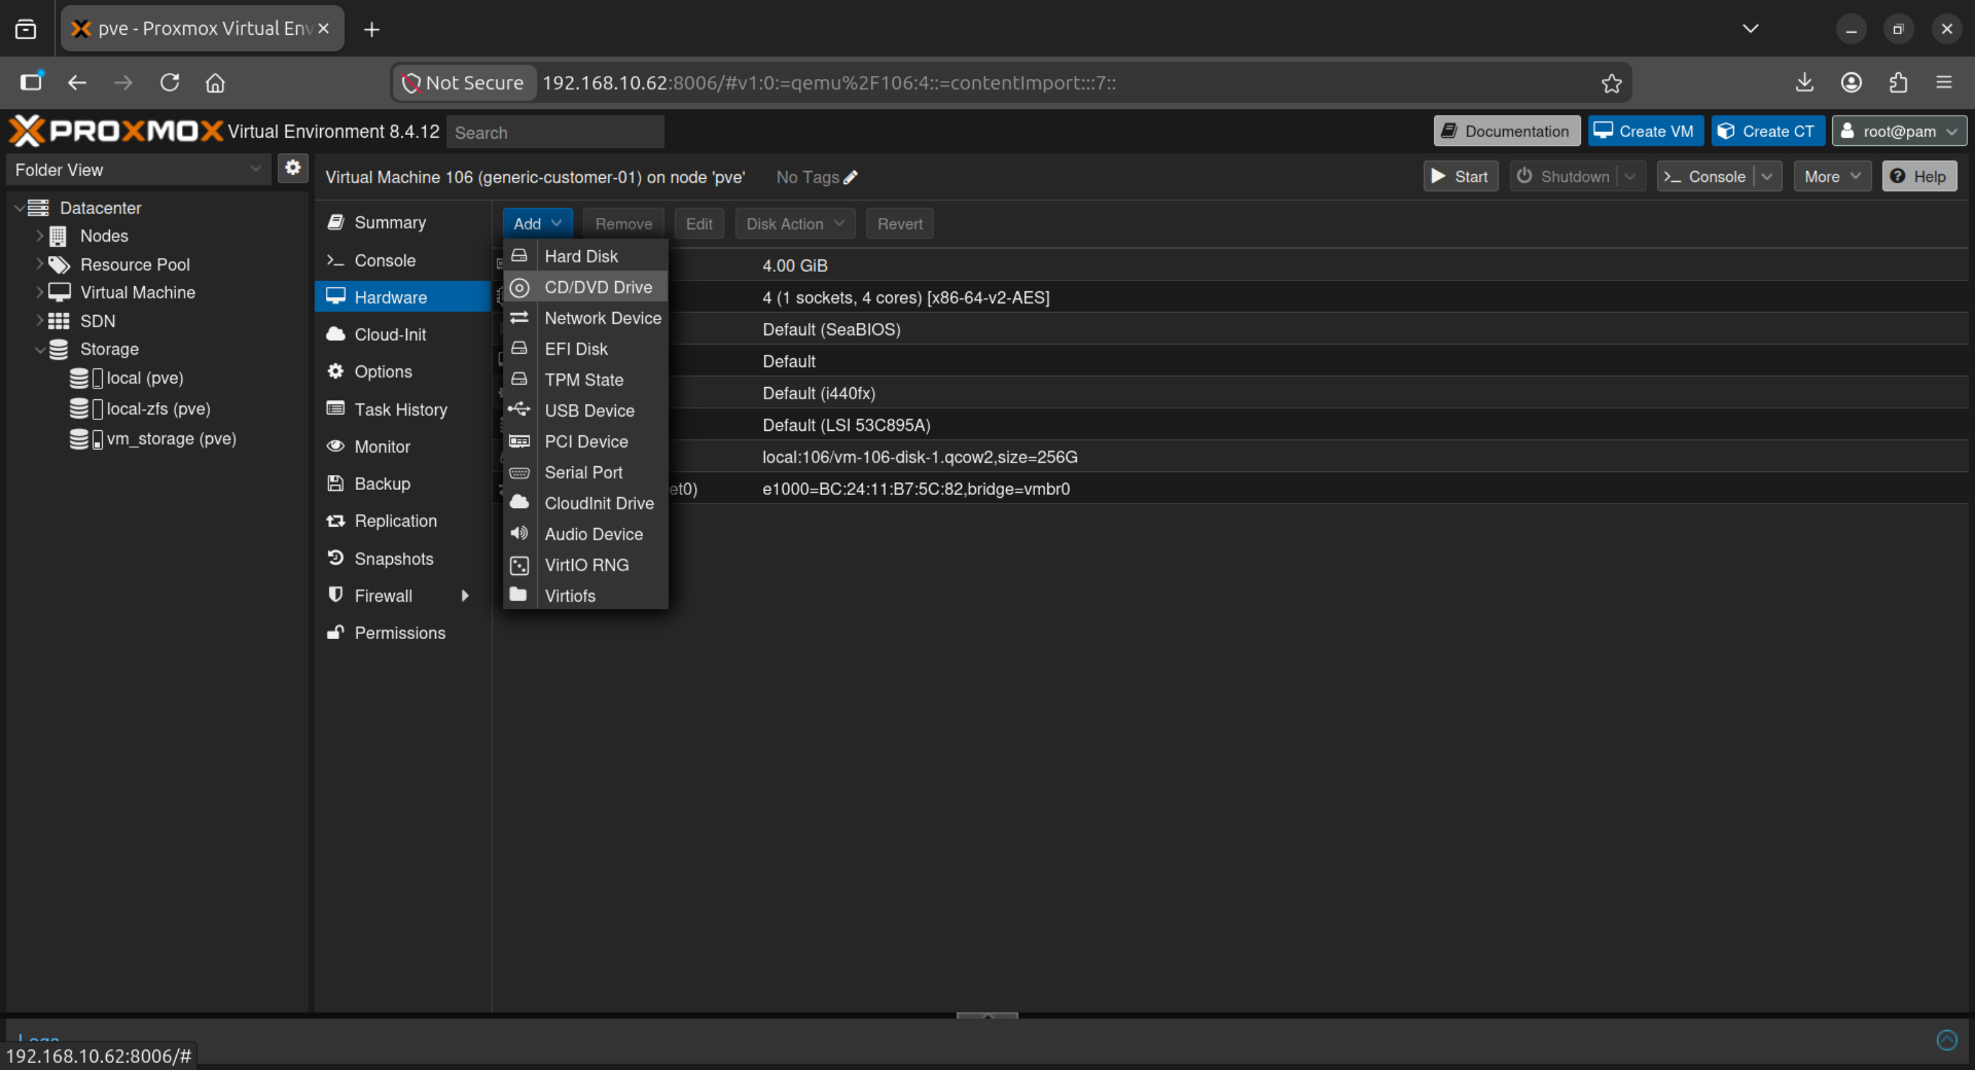Click the Remove button

click(624, 224)
